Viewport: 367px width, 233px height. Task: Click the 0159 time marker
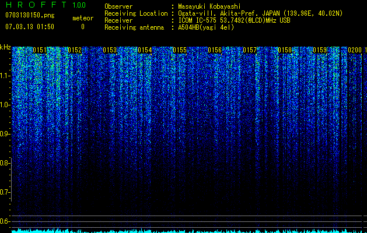point(320,50)
